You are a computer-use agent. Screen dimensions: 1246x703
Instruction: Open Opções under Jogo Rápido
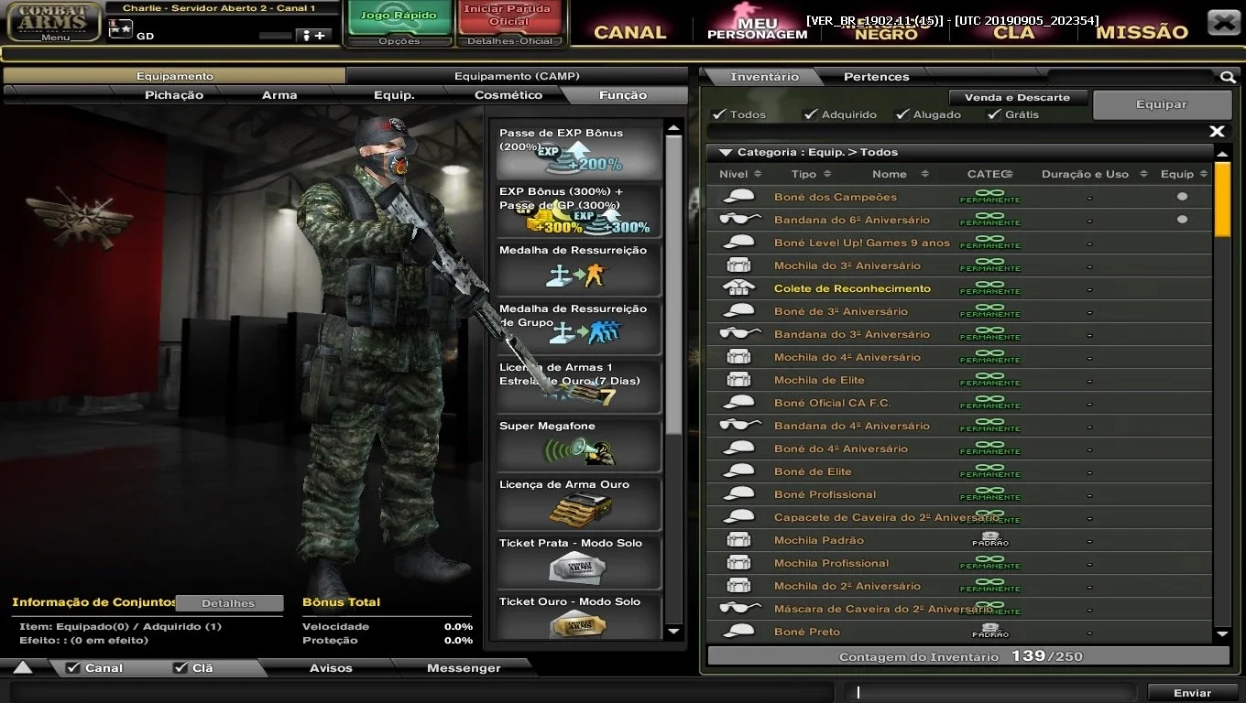pyautogui.click(x=399, y=41)
